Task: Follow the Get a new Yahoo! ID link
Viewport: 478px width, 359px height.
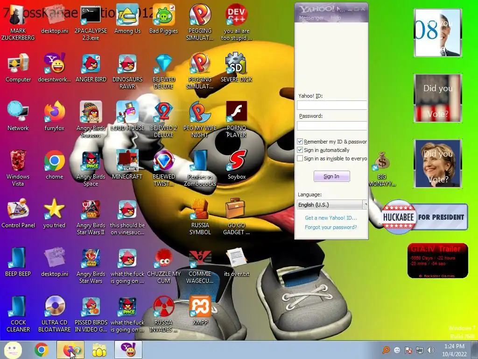Action: tap(331, 218)
